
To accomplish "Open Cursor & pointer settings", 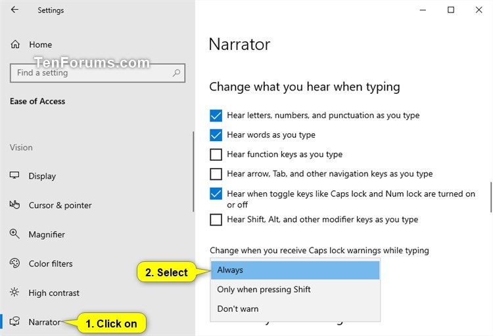I will coord(60,205).
